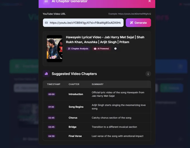
Task: Select the AI Powered badge
Action: pyautogui.click(x=101, y=49)
